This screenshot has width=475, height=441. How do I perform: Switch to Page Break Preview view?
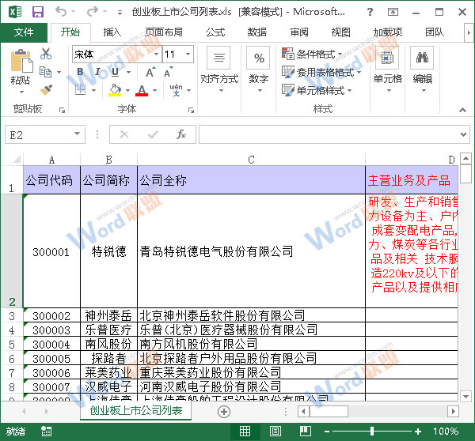(306, 431)
